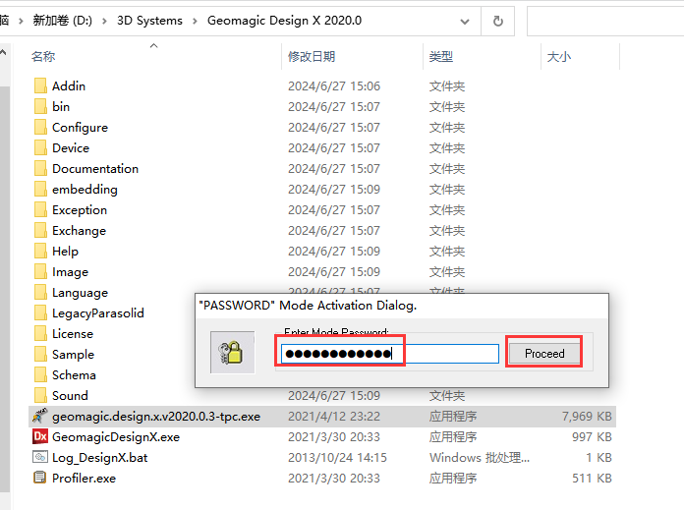
Task: Click the Addin folder icon
Action: tap(40, 85)
